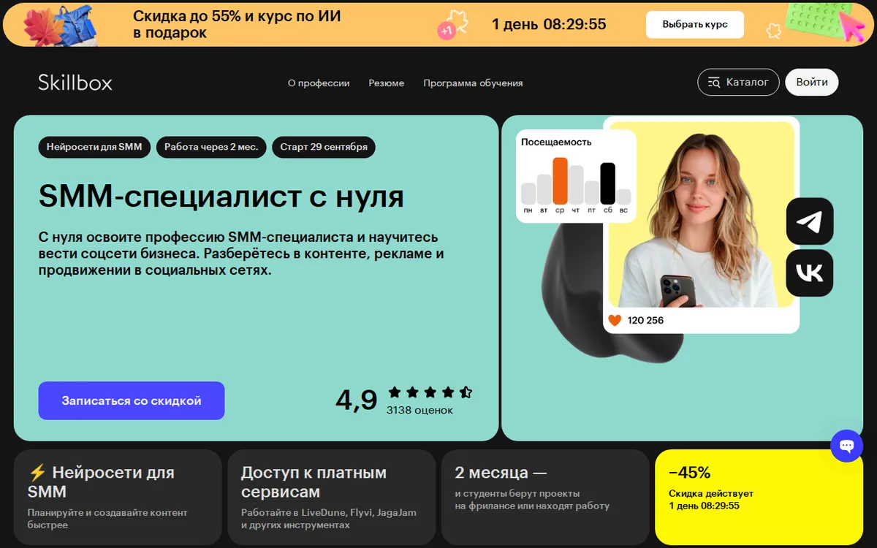The width and height of the screenshot is (877, 548).
Task: Click the 120 256 likes count
Action: (645, 320)
